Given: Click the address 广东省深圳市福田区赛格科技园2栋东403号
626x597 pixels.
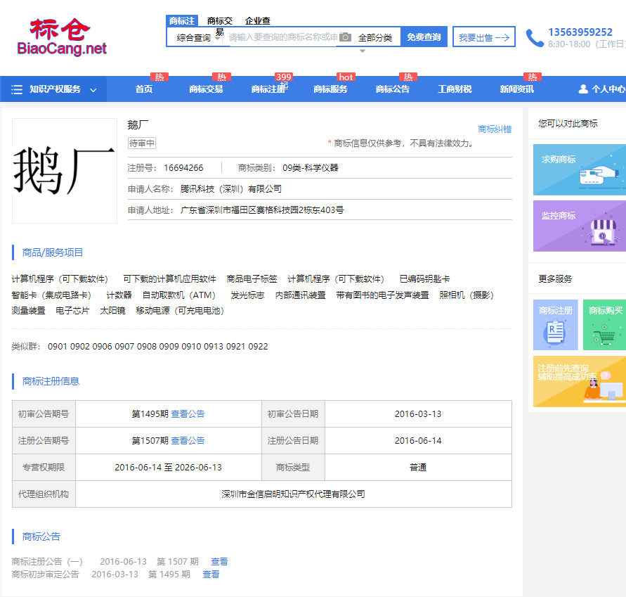Looking at the screenshot, I should pyautogui.click(x=262, y=210).
